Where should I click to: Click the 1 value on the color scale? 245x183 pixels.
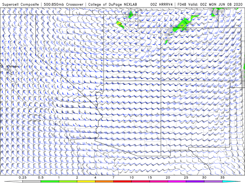pyautogui.click(x=59, y=178)
